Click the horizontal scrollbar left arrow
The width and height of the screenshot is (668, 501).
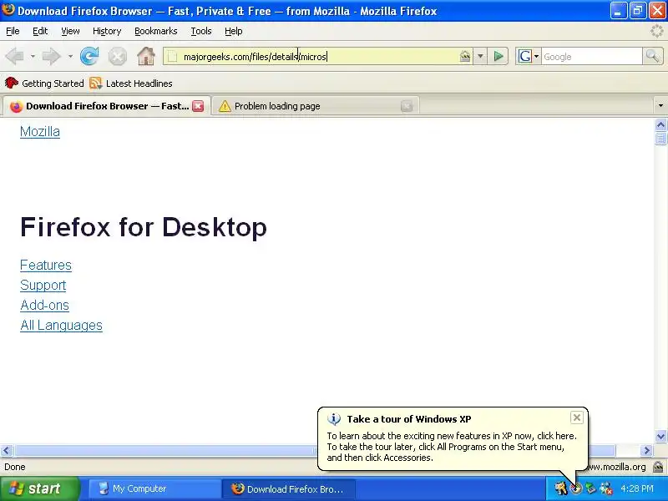point(6,450)
